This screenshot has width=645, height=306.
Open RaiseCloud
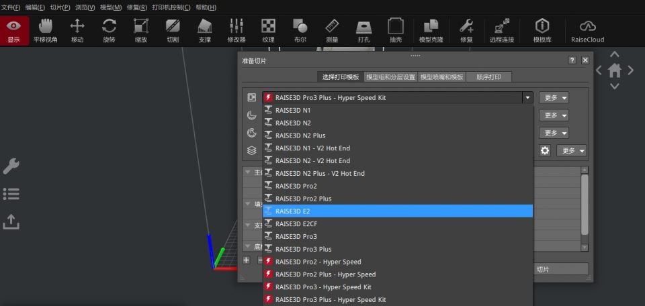(x=587, y=31)
